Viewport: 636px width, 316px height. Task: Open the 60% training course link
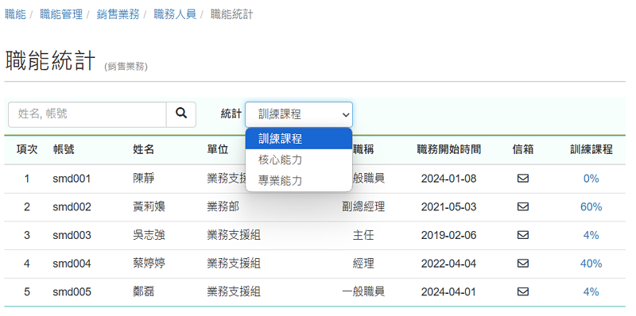pos(591,207)
